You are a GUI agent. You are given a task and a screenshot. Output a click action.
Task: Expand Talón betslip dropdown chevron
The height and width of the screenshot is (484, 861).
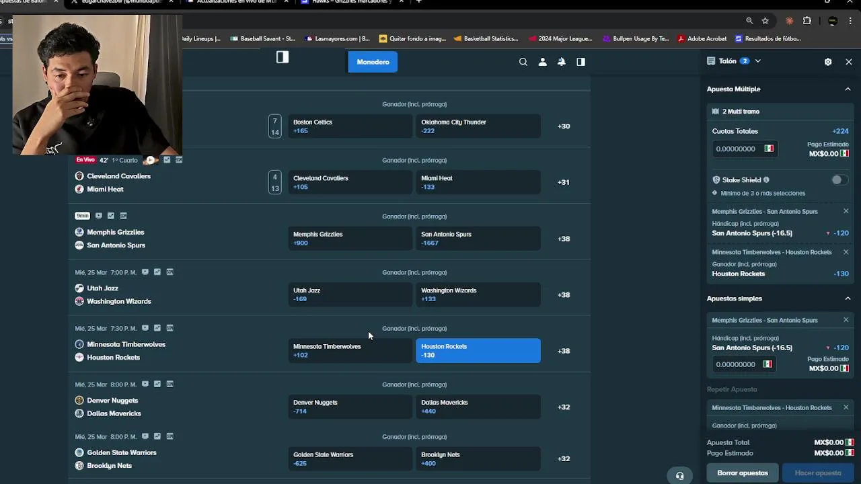point(757,61)
